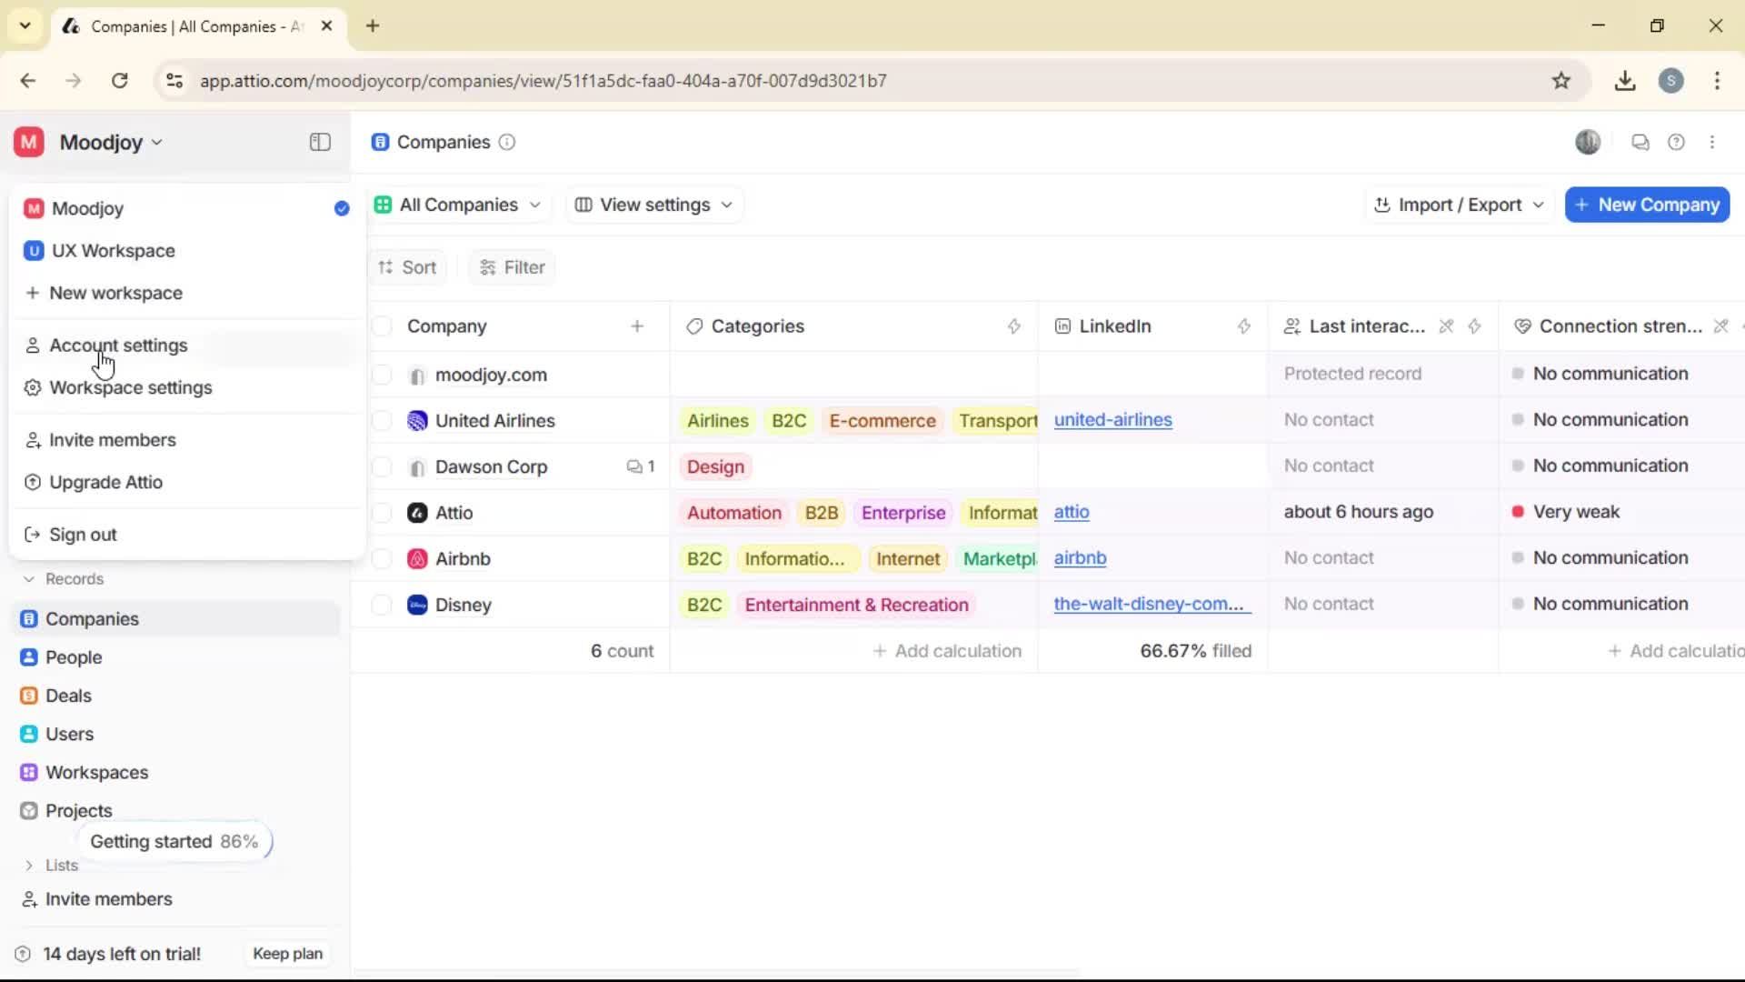Choose Upgrade Attio from the menu
The image size is (1745, 982).
(186, 482)
